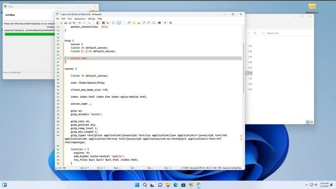This screenshot has width=336, height=189.
Task: Click the 'gzip_vary on;' line
Action: (80, 121)
